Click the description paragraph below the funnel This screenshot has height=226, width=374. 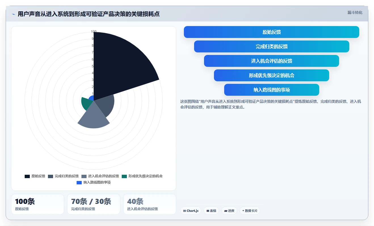pos(271,104)
